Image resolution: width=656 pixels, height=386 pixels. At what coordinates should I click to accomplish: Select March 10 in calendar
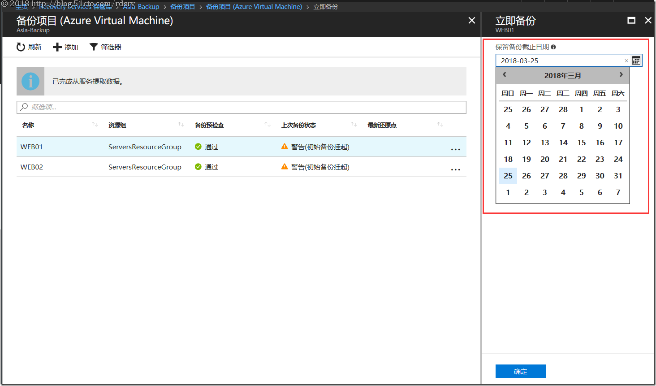618,126
